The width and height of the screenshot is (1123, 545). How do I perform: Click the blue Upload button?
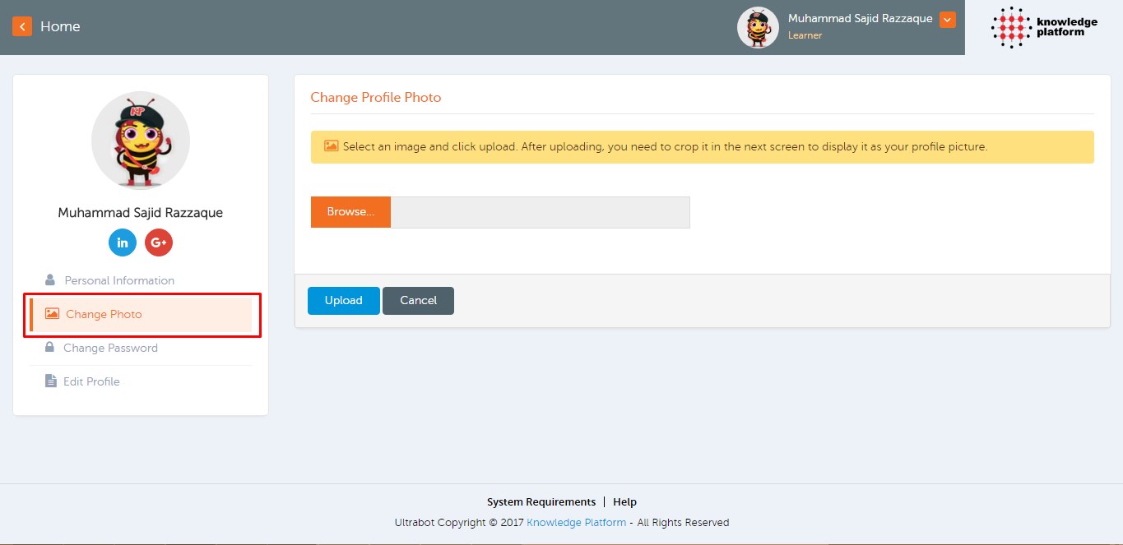pyautogui.click(x=343, y=301)
